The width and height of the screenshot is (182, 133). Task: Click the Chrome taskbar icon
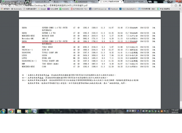pyautogui.click(x=11, y=111)
